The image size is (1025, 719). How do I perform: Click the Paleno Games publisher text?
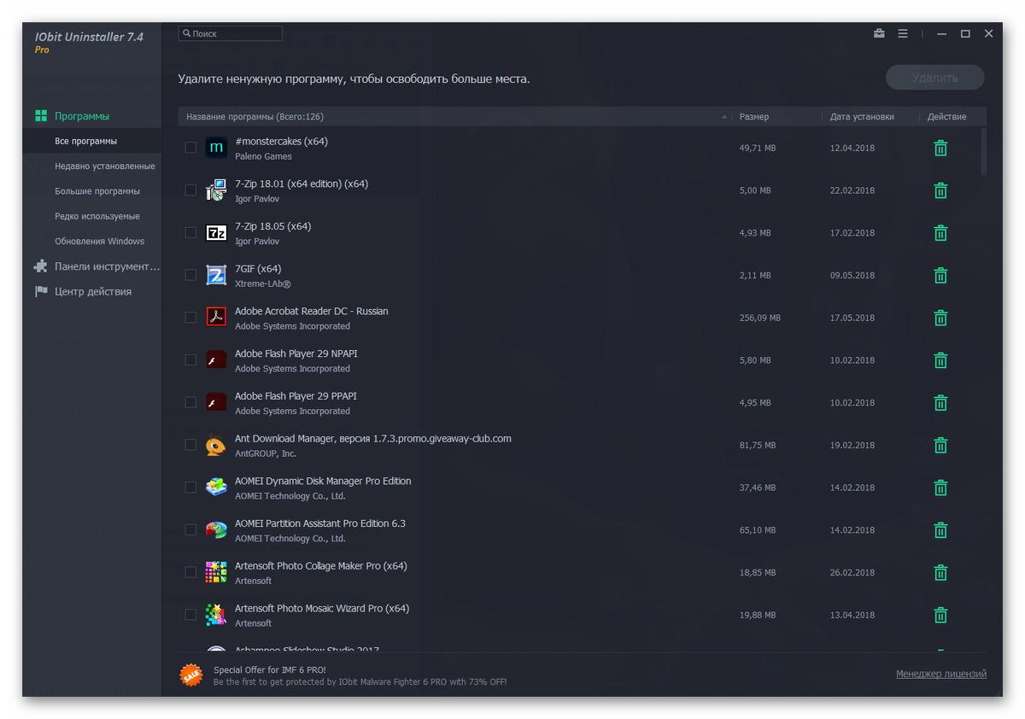point(263,156)
